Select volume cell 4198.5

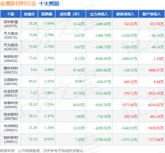pos(80,81)
